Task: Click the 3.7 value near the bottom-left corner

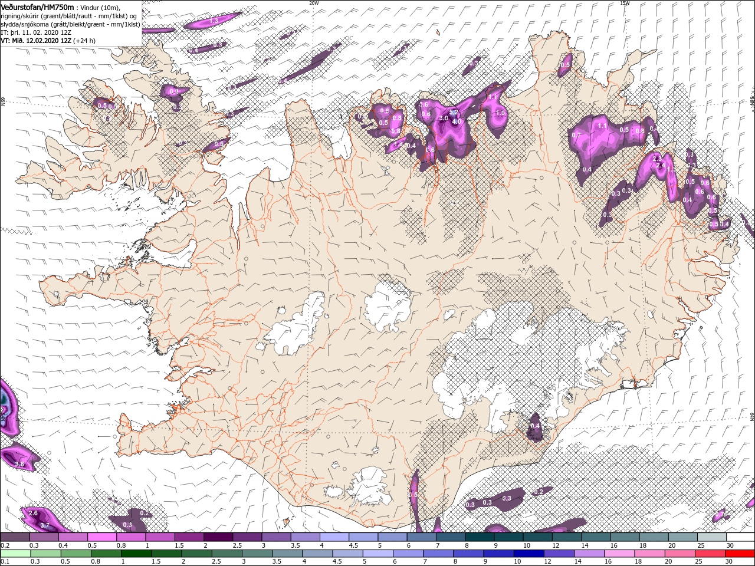Action: click(x=44, y=525)
